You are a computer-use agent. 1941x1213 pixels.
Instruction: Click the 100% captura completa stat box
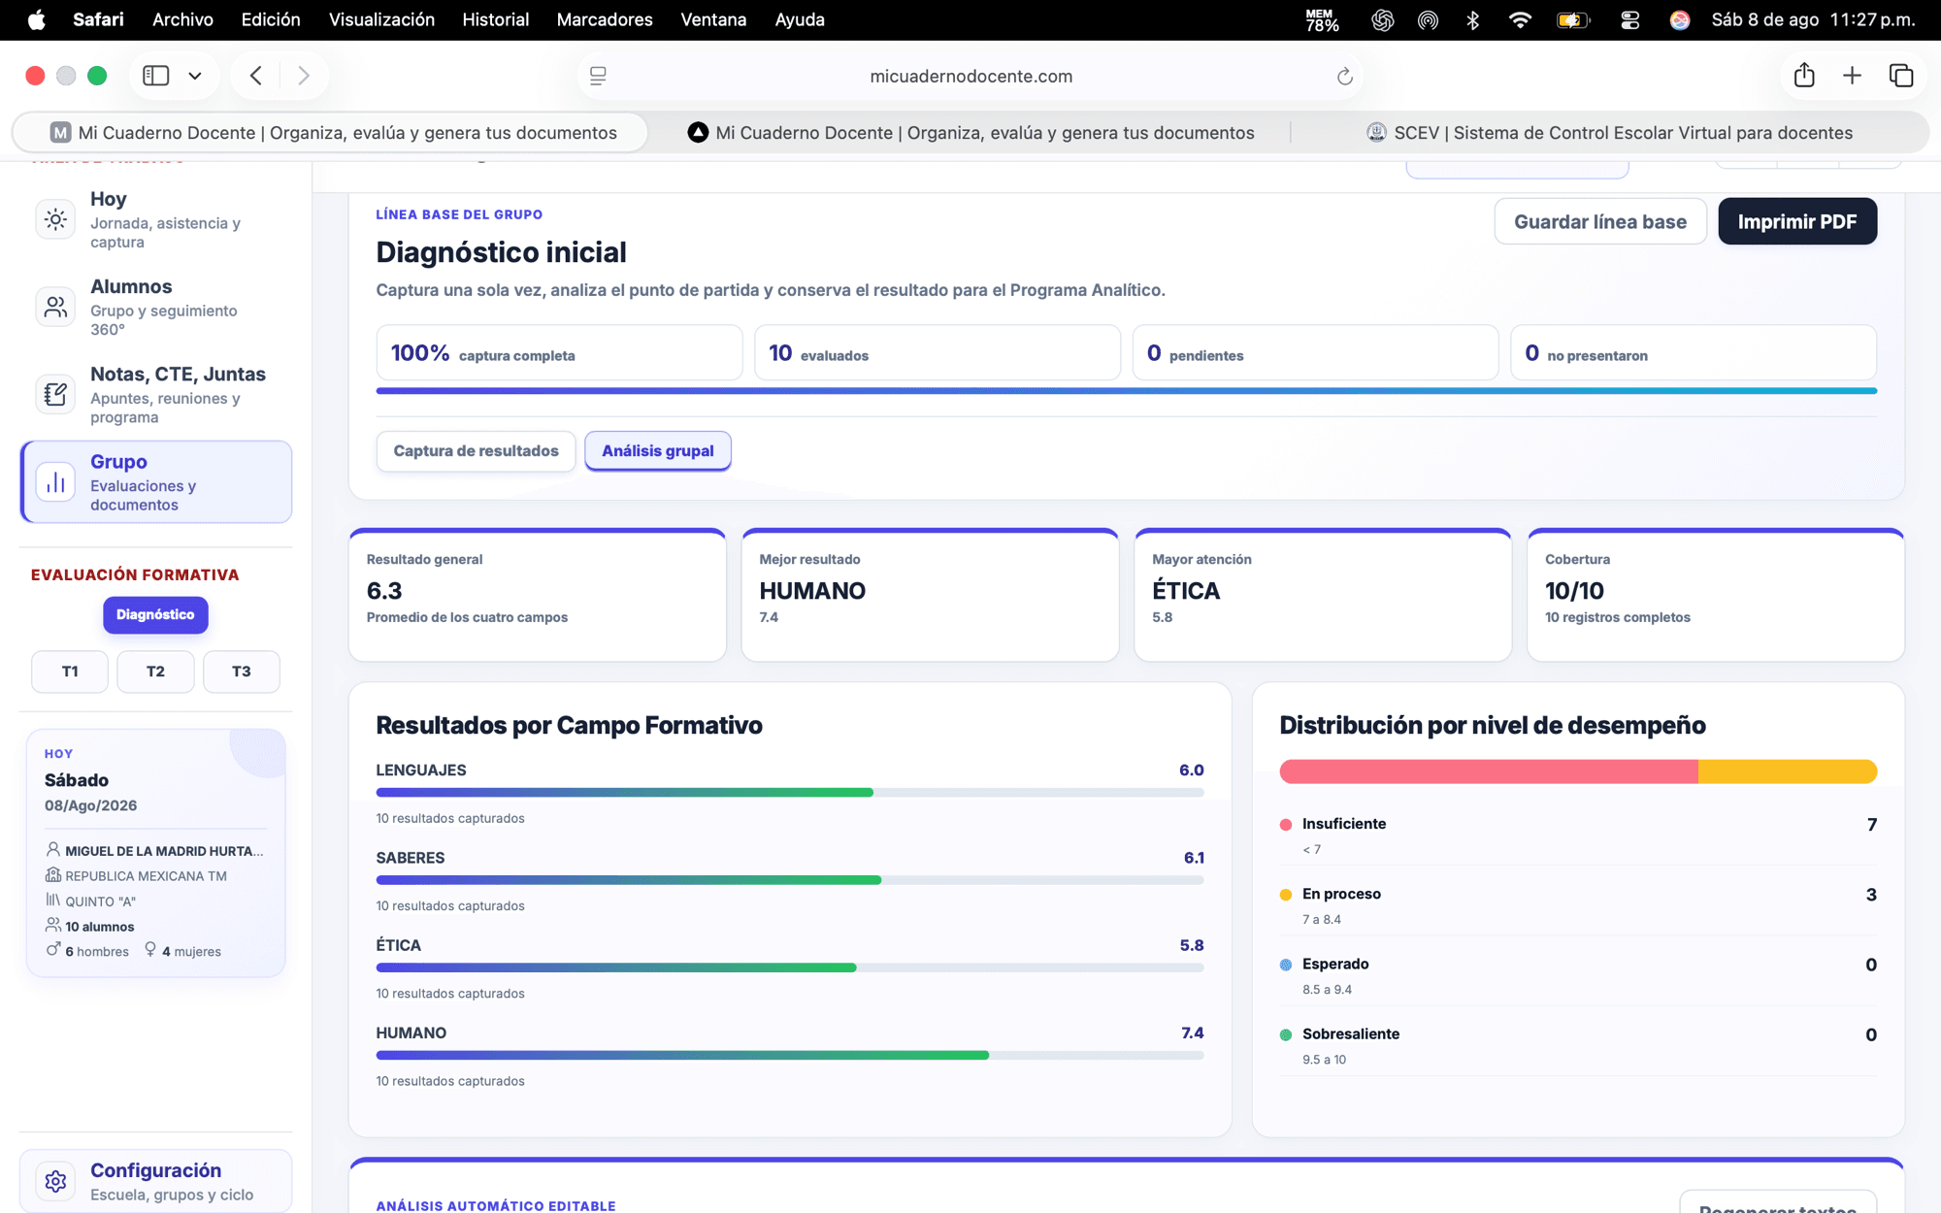coord(559,352)
